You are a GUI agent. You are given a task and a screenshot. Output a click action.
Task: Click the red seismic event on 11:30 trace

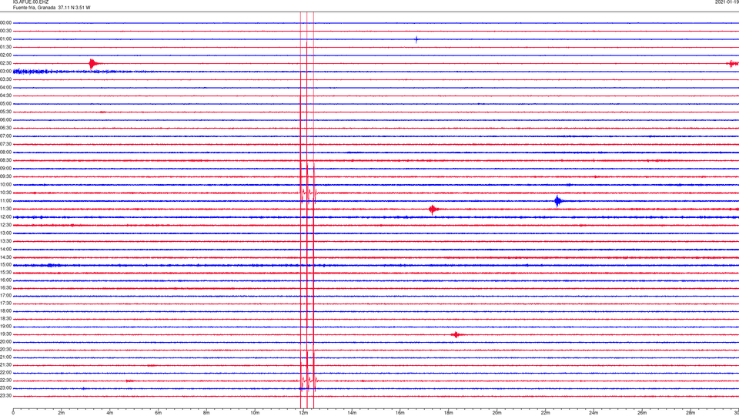[x=433, y=209]
